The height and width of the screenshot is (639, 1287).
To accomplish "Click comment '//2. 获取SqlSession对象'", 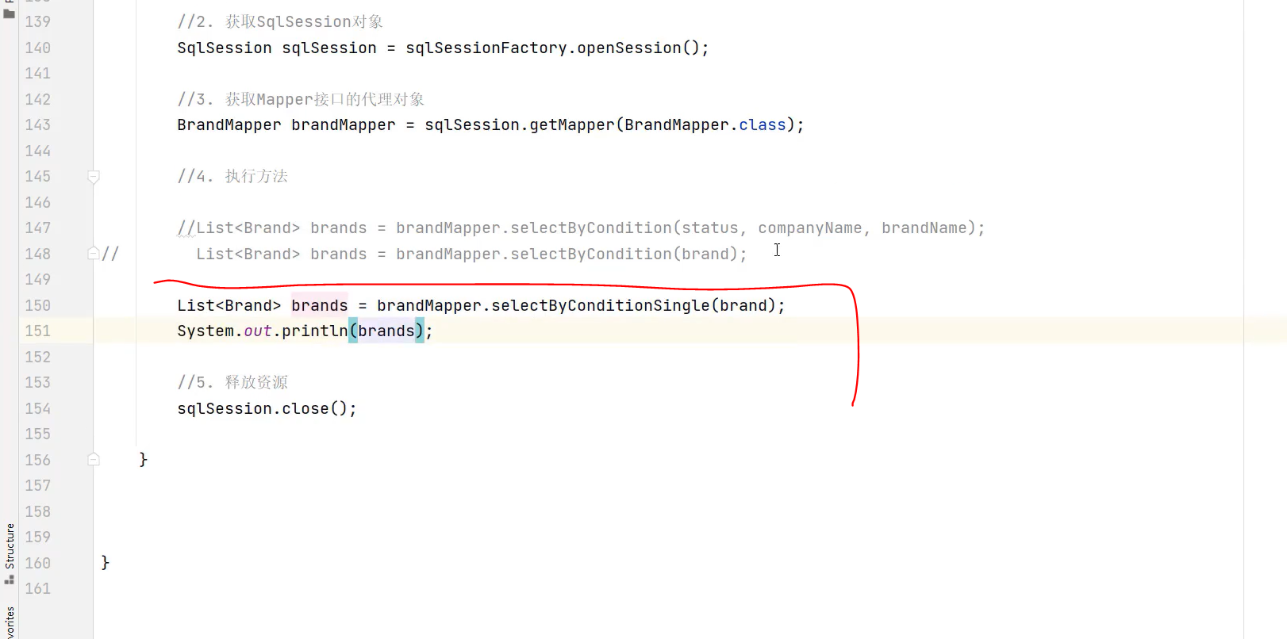I will (280, 21).
